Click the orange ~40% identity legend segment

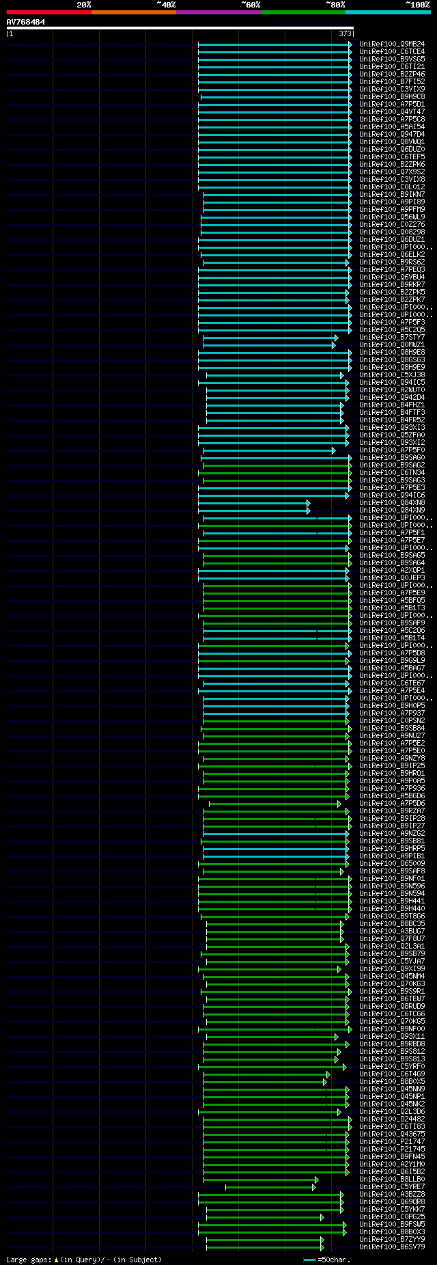[x=133, y=12]
